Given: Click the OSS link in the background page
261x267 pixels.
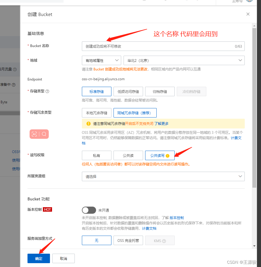Looking at the screenshot, I should pos(16,152).
